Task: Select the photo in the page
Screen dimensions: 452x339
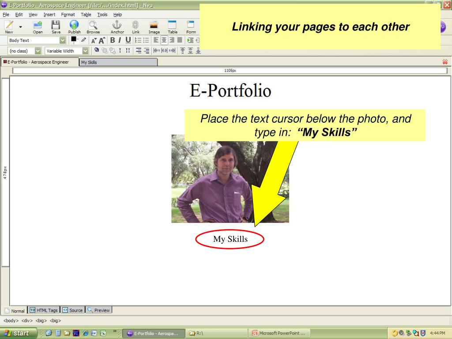Action: [x=230, y=179]
